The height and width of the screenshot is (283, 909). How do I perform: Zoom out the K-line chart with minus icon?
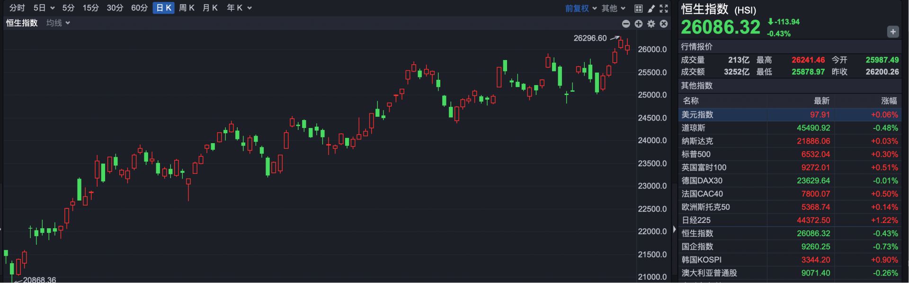tap(626, 24)
